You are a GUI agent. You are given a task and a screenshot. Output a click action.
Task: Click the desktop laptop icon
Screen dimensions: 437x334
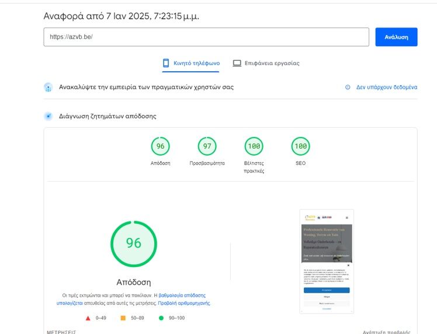coord(237,63)
